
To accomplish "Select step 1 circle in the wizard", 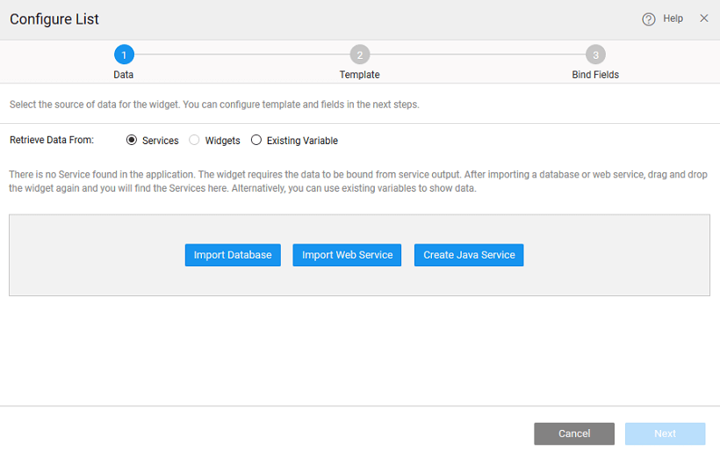I will (x=124, y=55).
